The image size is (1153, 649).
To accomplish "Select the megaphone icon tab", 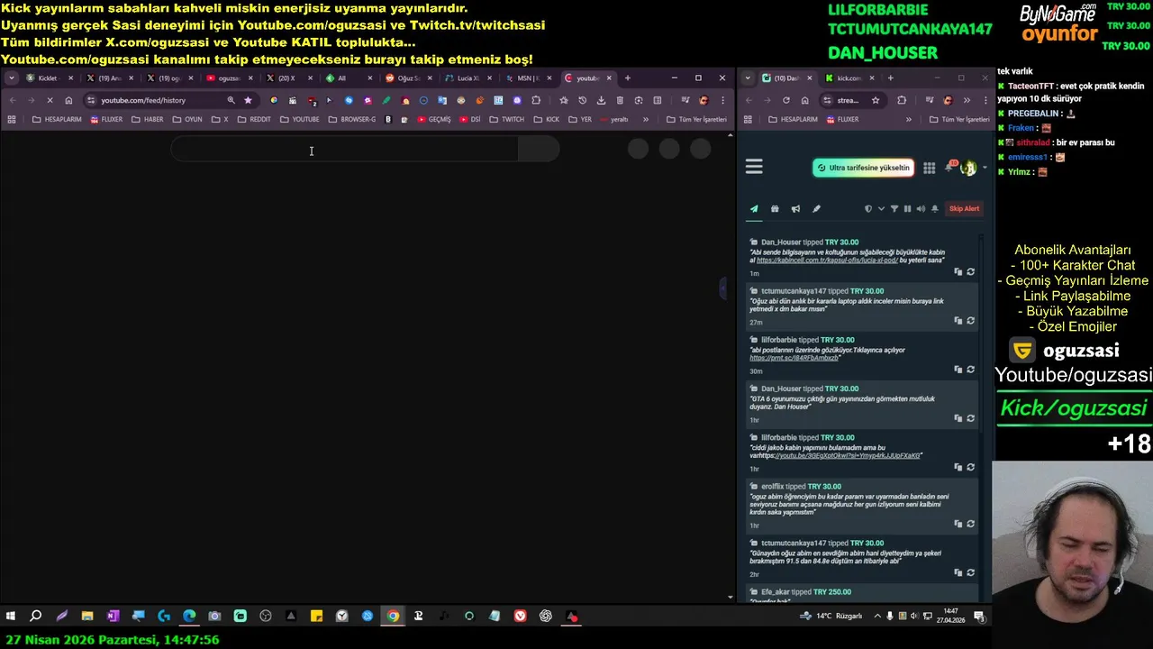I will pos(795,209).
